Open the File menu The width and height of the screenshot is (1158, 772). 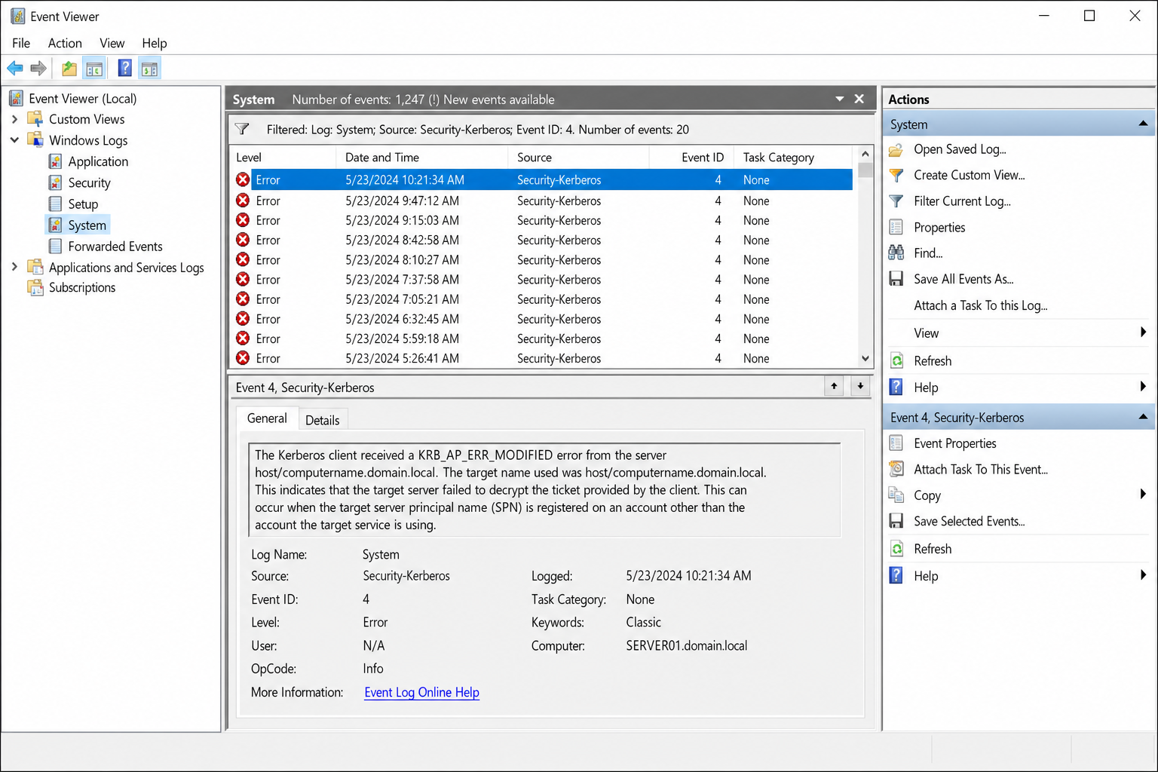21,43
